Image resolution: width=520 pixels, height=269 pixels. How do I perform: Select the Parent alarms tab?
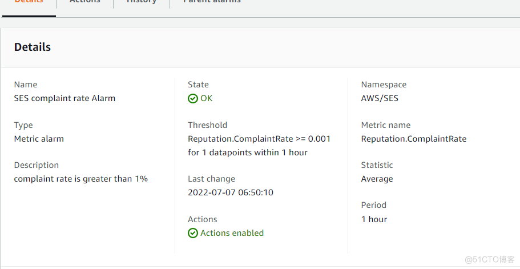[x=212, y=2]
